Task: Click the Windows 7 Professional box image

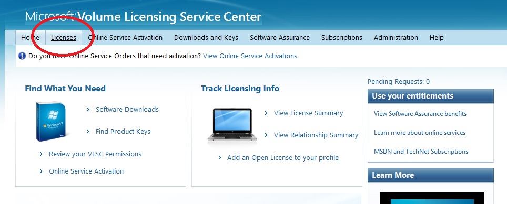Action: [52, 122]
